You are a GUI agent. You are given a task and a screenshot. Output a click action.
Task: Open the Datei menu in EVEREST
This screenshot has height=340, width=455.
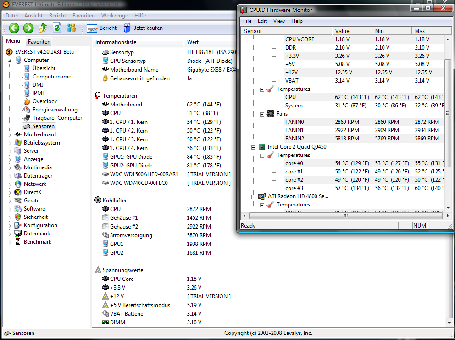(11, 16)
